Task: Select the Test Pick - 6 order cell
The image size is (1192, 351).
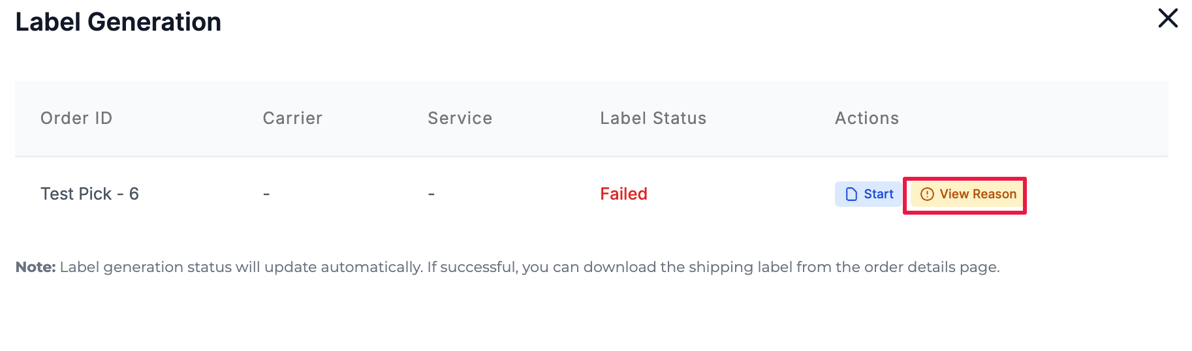Action: (89, 194)
